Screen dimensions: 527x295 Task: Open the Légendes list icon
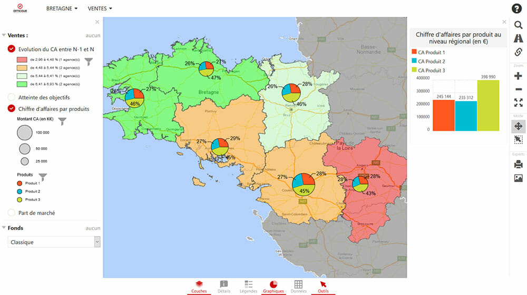(x=248, y=287)
